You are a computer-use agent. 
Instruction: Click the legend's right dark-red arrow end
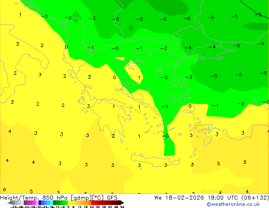click(122, 202)
